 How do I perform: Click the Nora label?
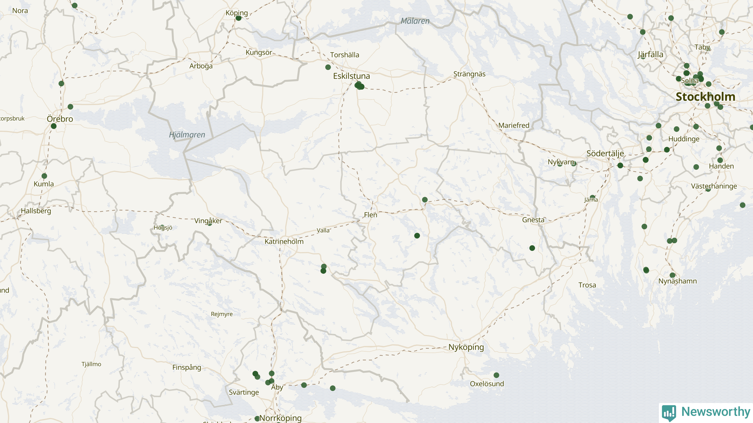coord(20,11)
